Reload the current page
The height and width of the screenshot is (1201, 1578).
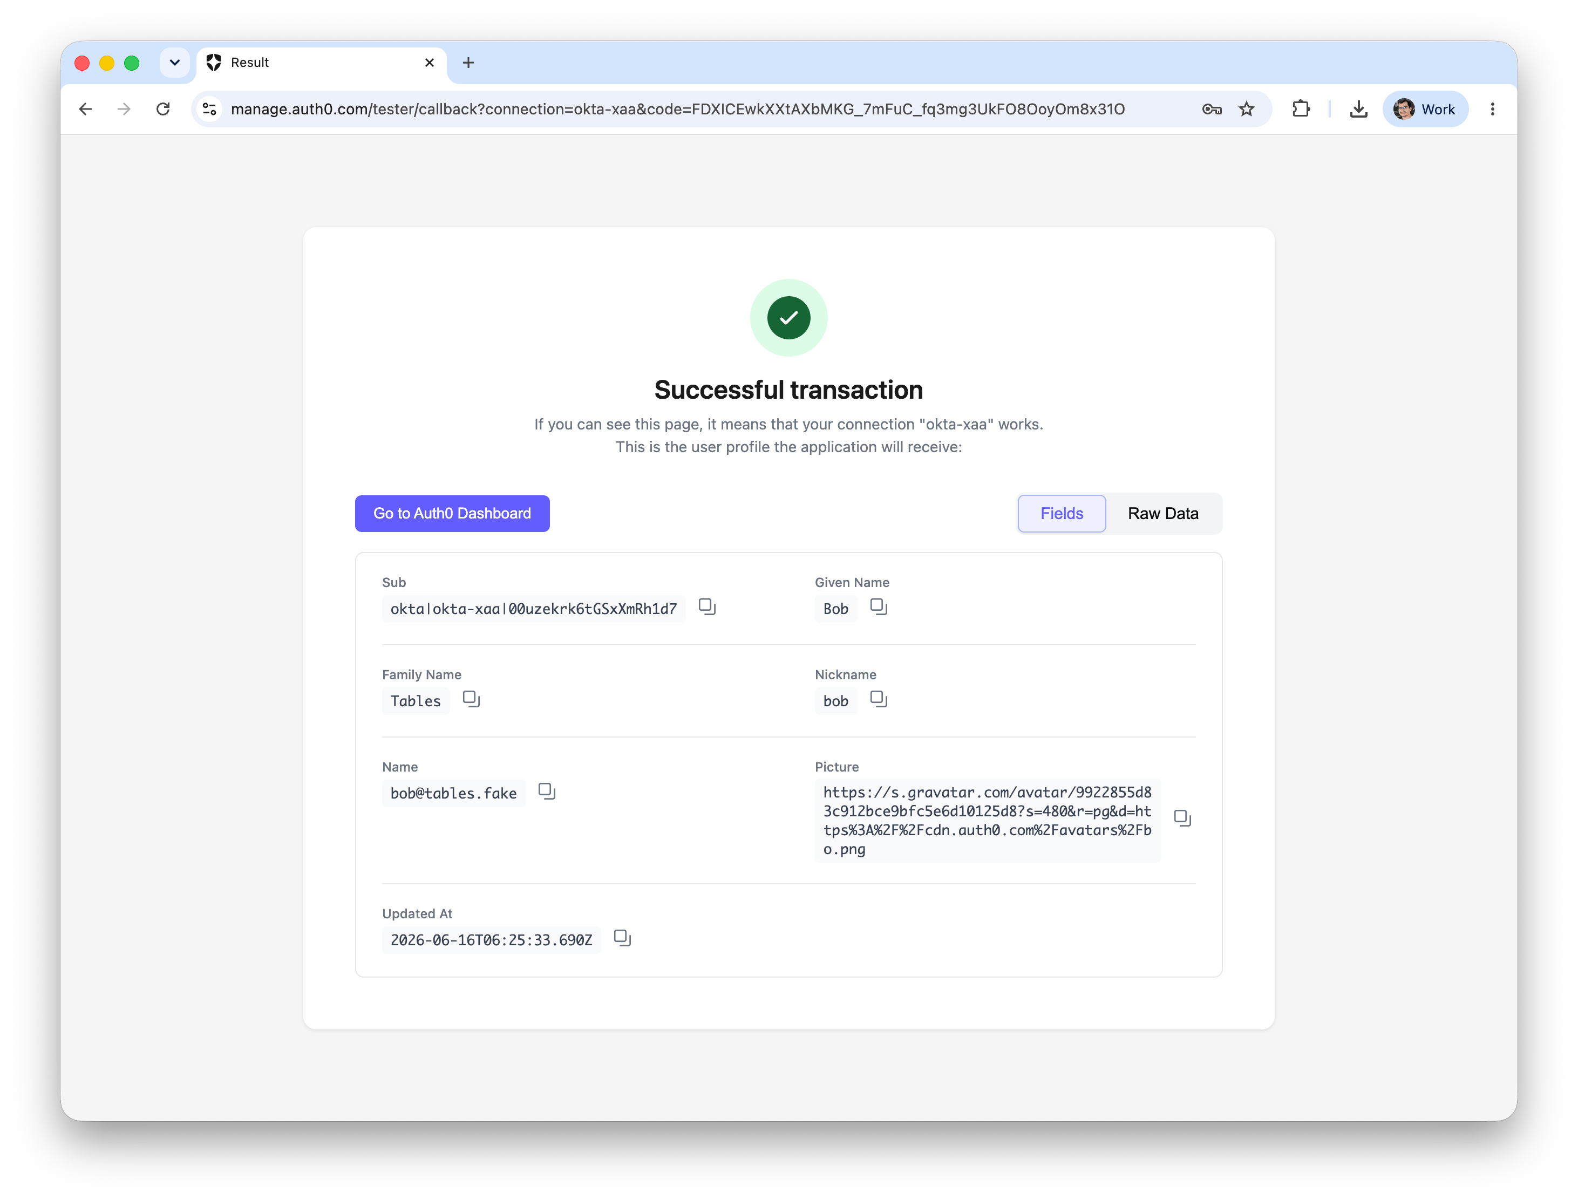[163, 108]
